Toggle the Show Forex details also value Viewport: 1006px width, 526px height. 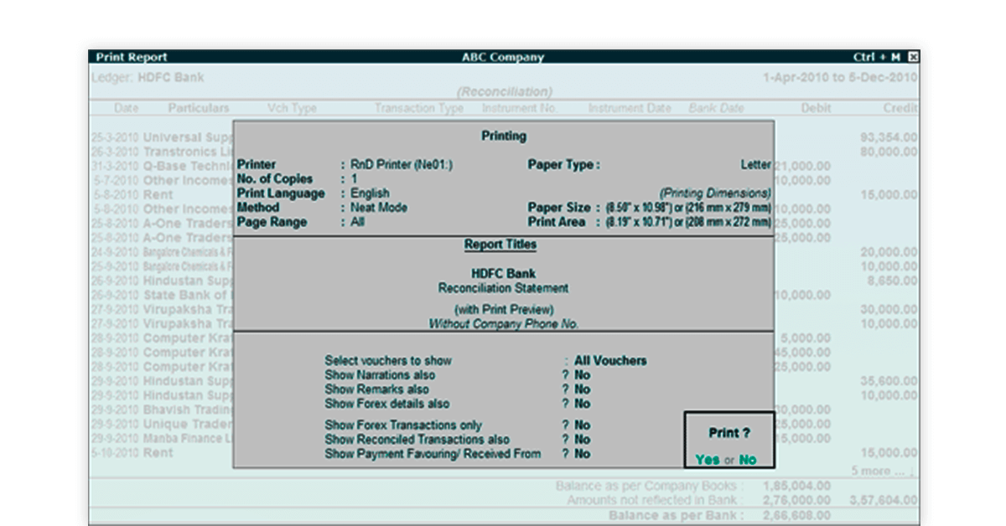[x=582, y=404]
